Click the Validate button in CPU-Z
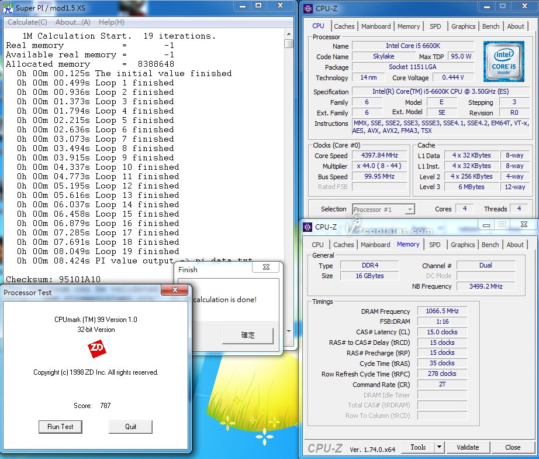 (468, 447)
